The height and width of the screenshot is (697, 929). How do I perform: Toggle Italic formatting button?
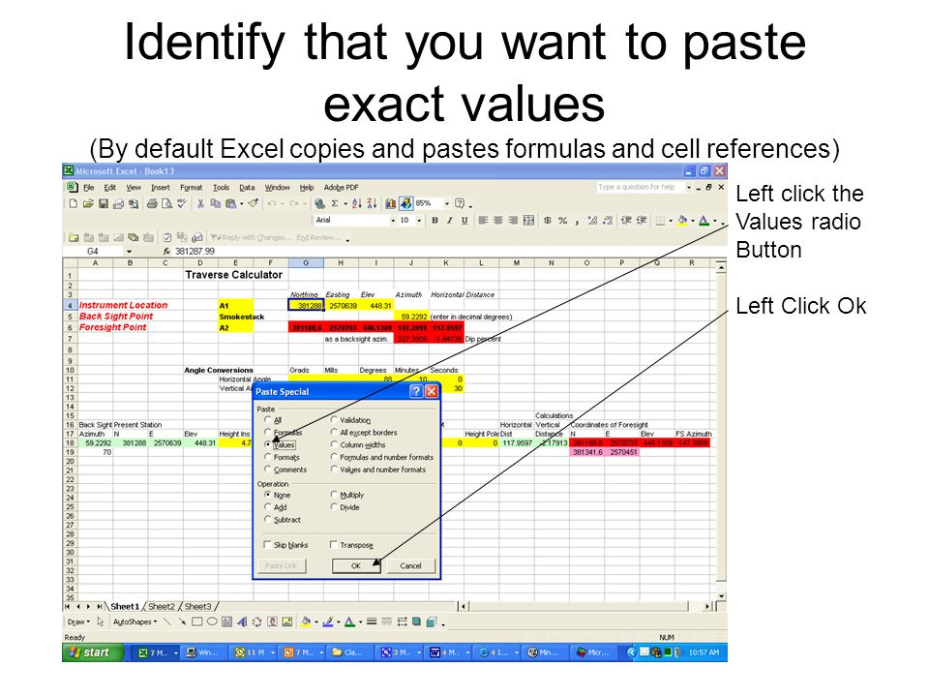click(450, 221)
